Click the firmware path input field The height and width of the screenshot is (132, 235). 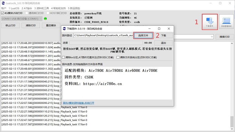[103, 36]
